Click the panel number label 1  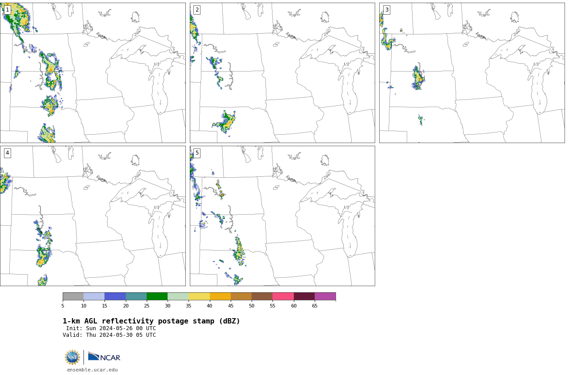coord(7,10)
